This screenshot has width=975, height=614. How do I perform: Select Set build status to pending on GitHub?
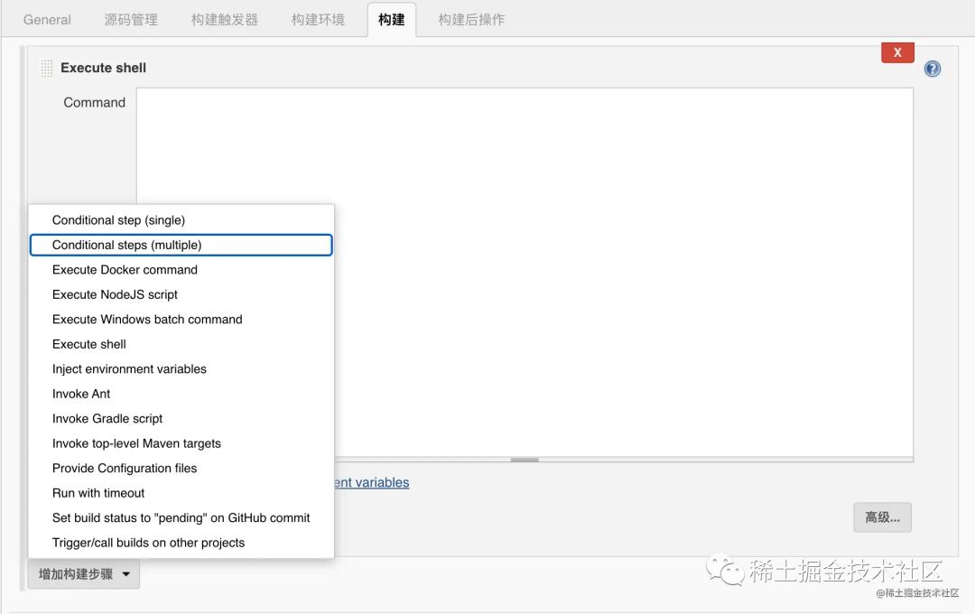tap(181, 518)
